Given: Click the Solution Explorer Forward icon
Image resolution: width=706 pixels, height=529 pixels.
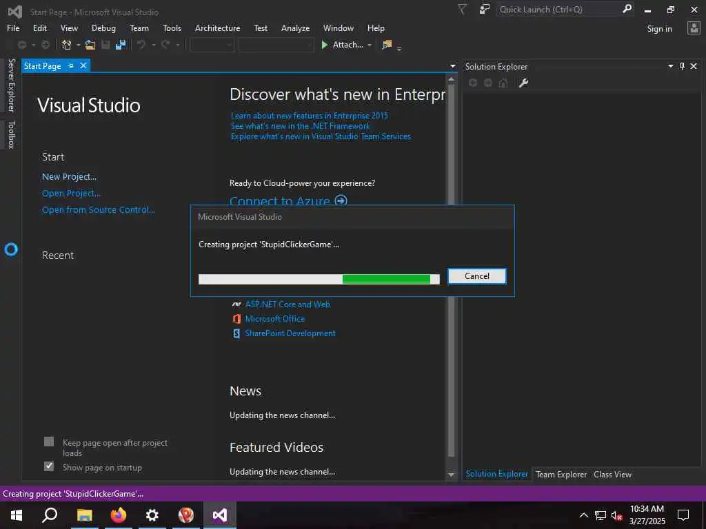Looking at the screenshot, I should coord(488,83).
